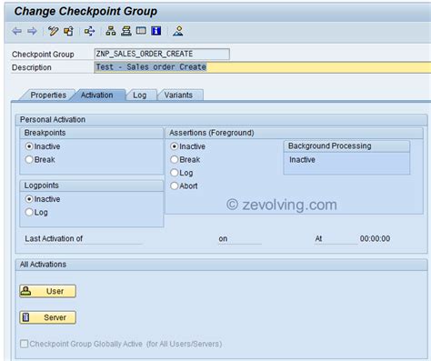Viewport: 431px width, 361px height.
Task: Click the Description input field
Action: (x=263, y=67)
